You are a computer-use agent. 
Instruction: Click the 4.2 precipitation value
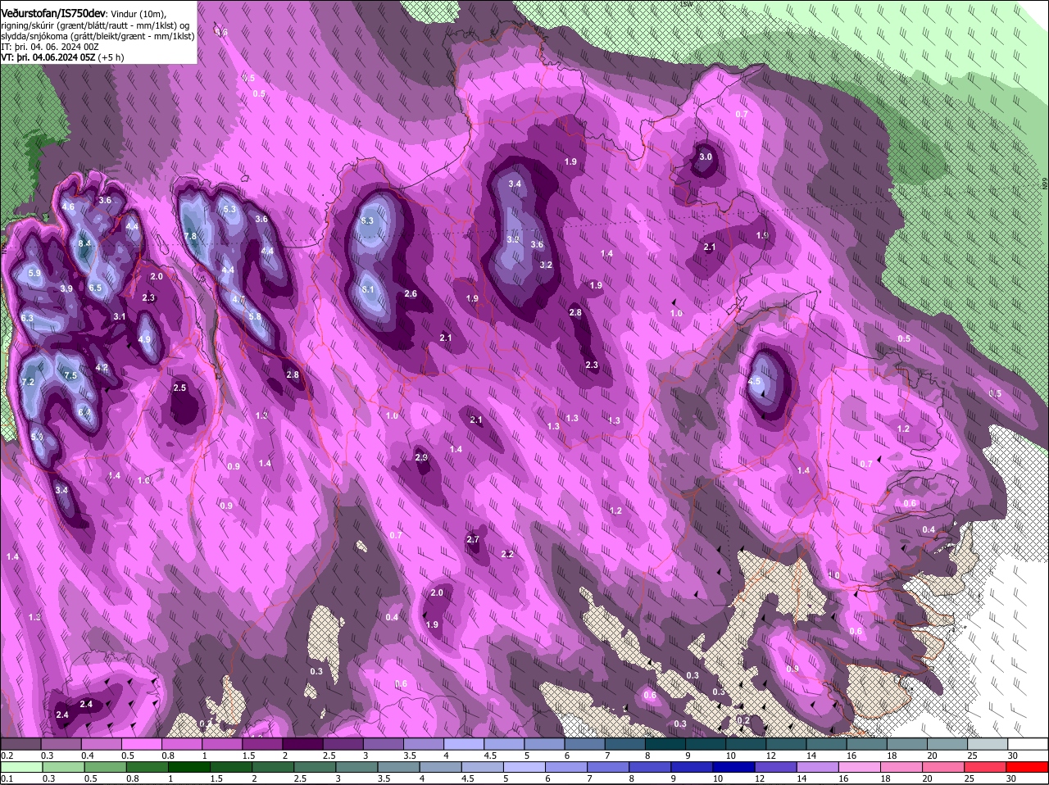click(x=102, y=368)
